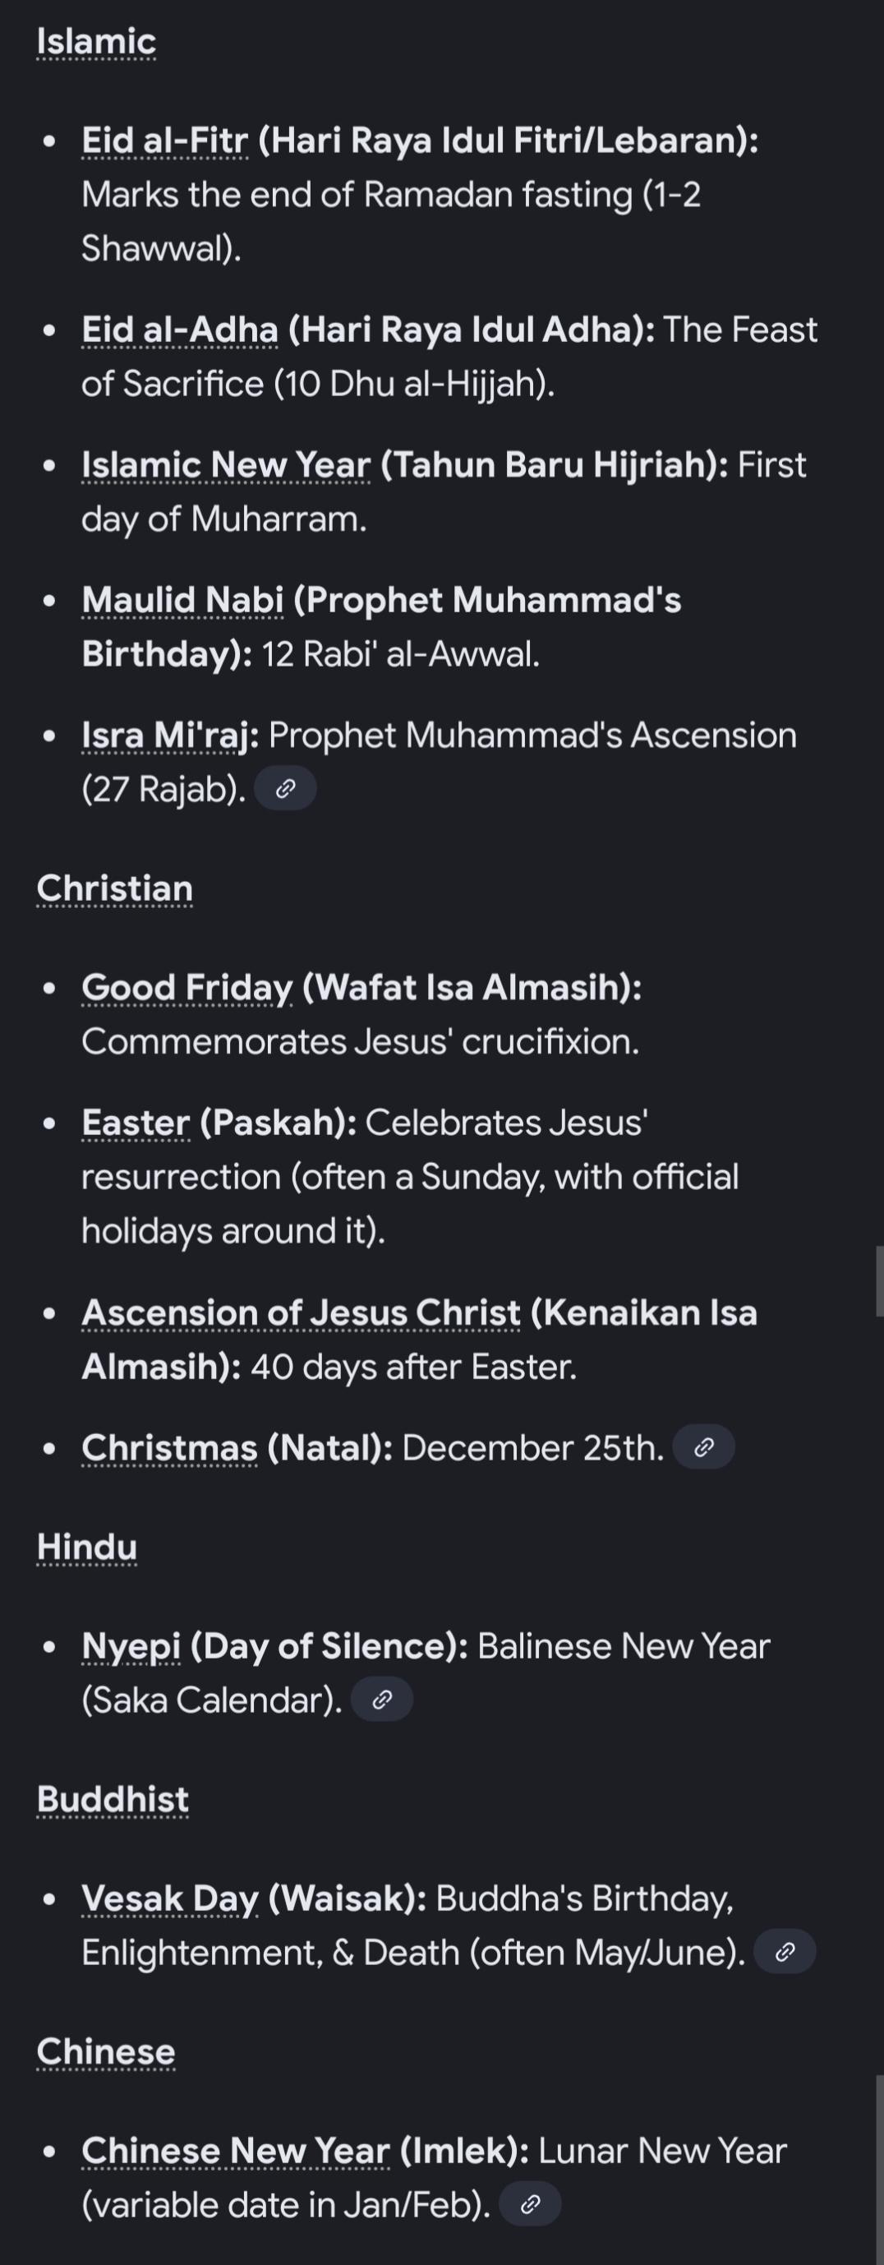Open the Eid al-Fitr link
Viewport: 884px width, 2265px height.
point(164,141)
